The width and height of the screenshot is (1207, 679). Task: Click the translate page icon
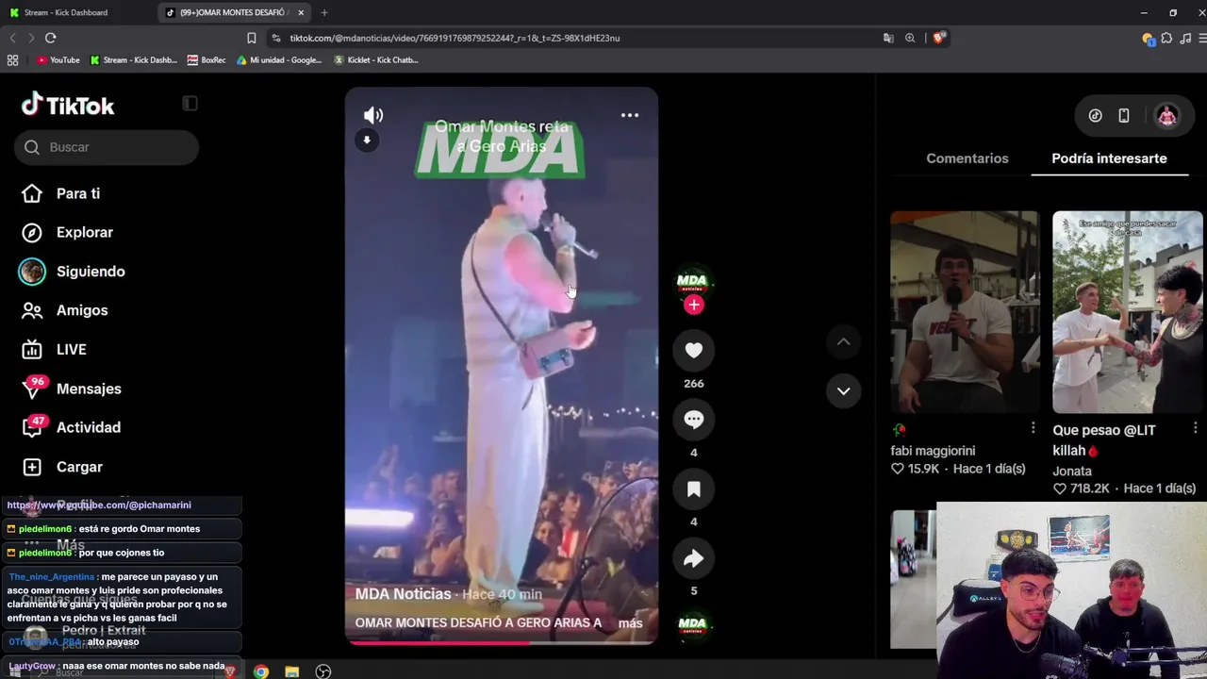(x=888, y=38)
